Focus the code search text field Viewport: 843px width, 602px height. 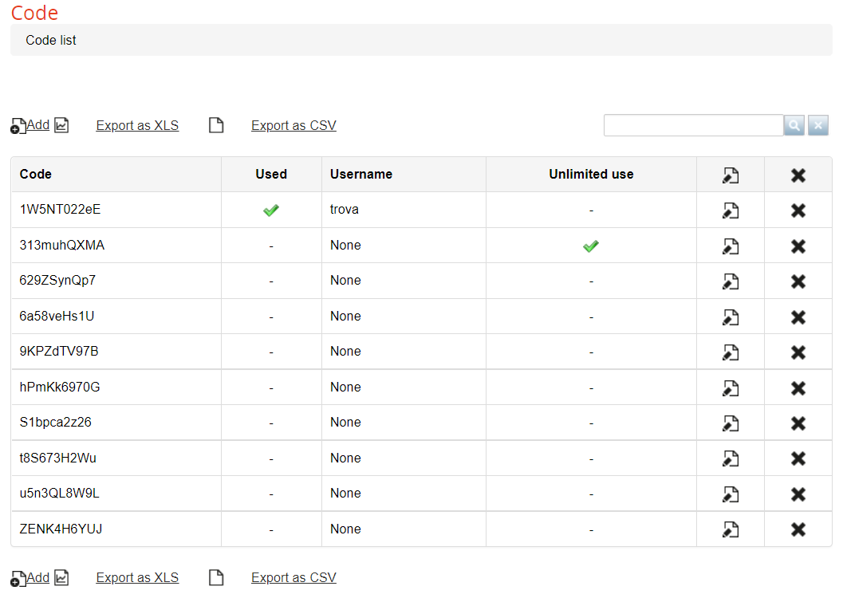(693, 125)
